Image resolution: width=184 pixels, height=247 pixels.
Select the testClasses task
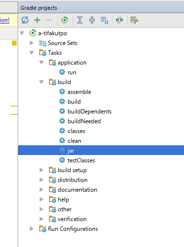tap(81, 160)
